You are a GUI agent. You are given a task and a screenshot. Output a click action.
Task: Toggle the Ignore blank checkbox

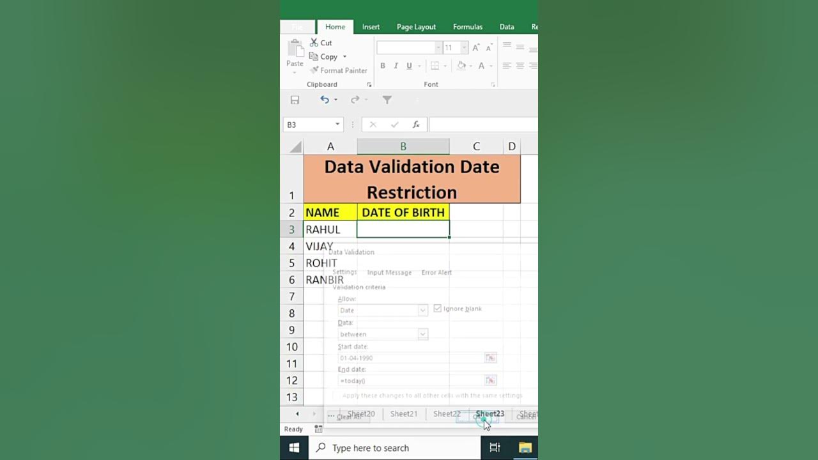pos(438,309)
